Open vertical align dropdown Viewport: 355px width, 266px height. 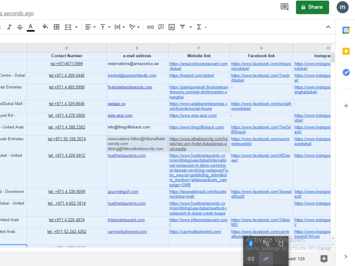coord(105,27)
